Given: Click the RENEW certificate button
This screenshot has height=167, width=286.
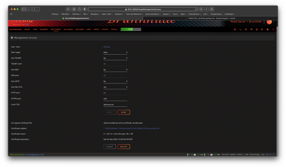Looking at the screenshot, I should click(x=110, y=147).
